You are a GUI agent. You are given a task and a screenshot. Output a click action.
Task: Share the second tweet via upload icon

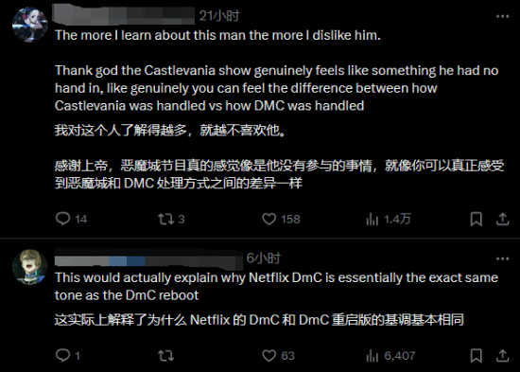click(x=502, y=355)
